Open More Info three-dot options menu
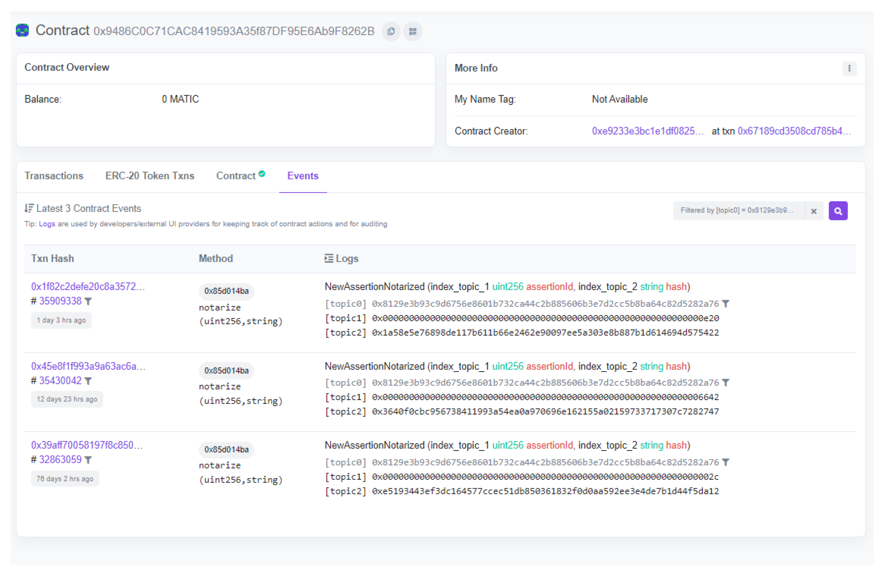The height and width of the screenshot is (575, 882). tap(849, 68)
